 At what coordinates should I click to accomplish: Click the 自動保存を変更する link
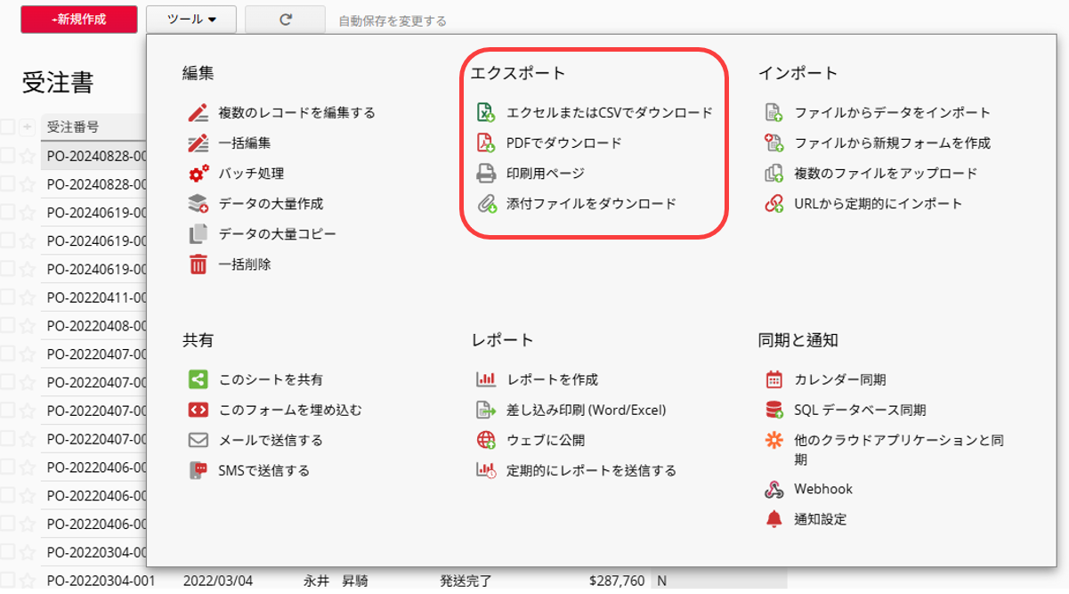(x=393, y=20)
